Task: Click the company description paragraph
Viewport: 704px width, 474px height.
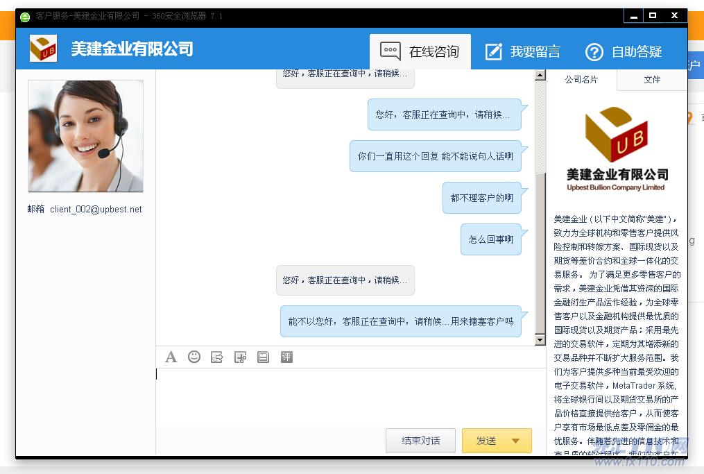Action: coord(617,335)
